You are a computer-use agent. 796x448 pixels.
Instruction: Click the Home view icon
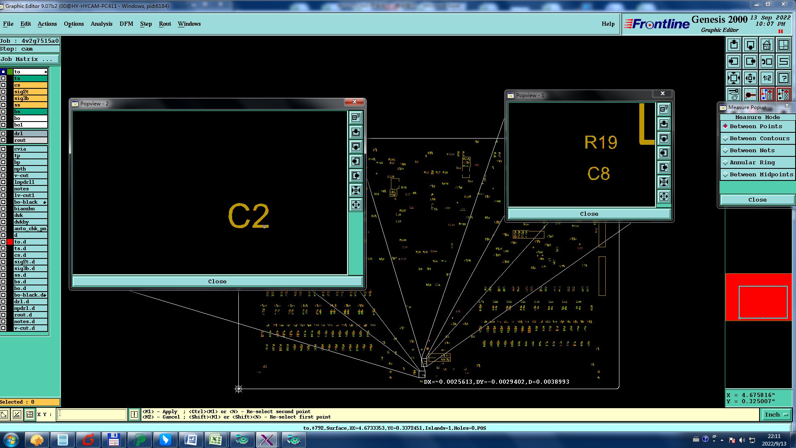(x=767, y=45)
